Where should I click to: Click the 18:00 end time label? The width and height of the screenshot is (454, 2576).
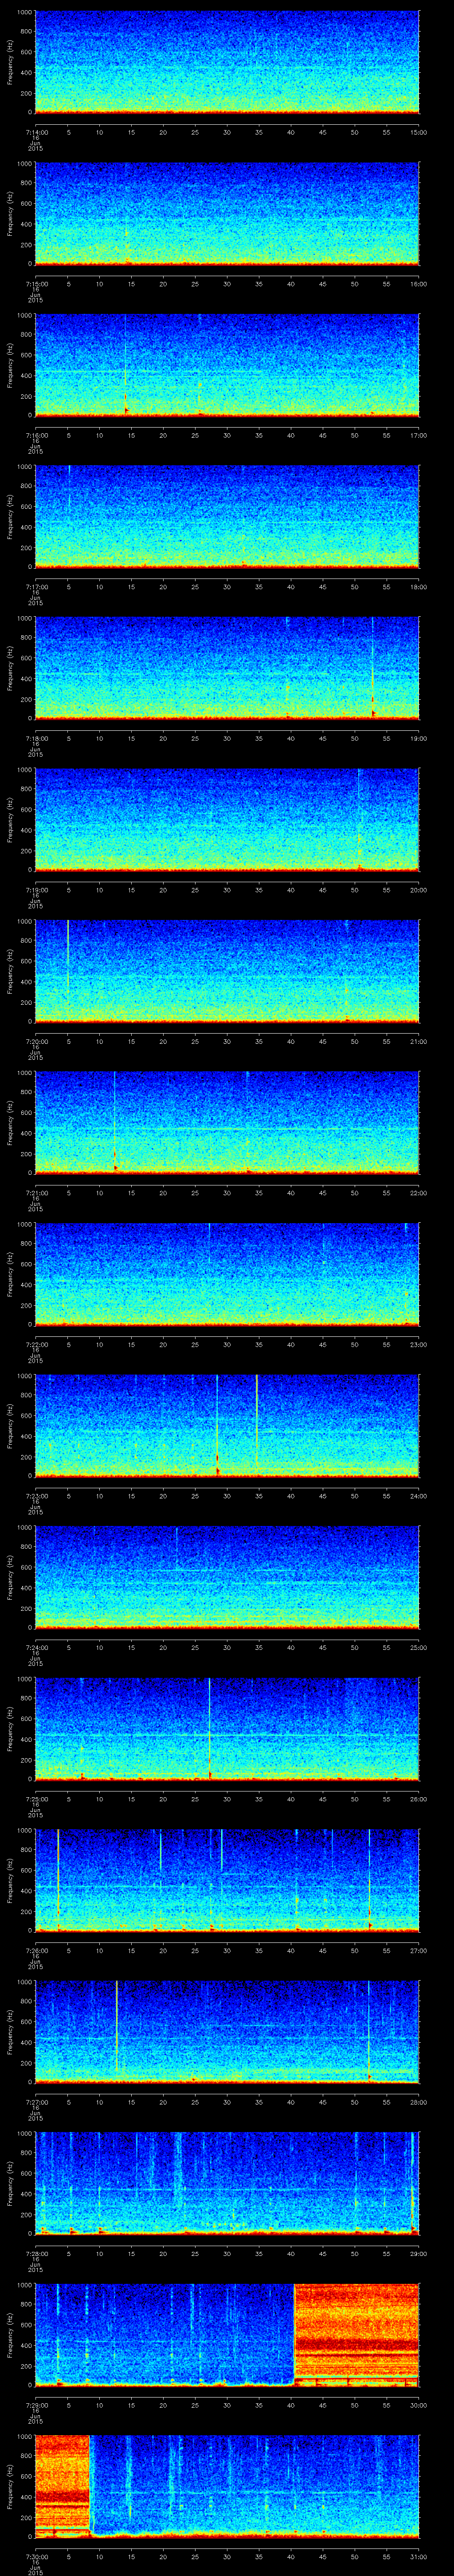pyautogui.click(x=418, y=586)
